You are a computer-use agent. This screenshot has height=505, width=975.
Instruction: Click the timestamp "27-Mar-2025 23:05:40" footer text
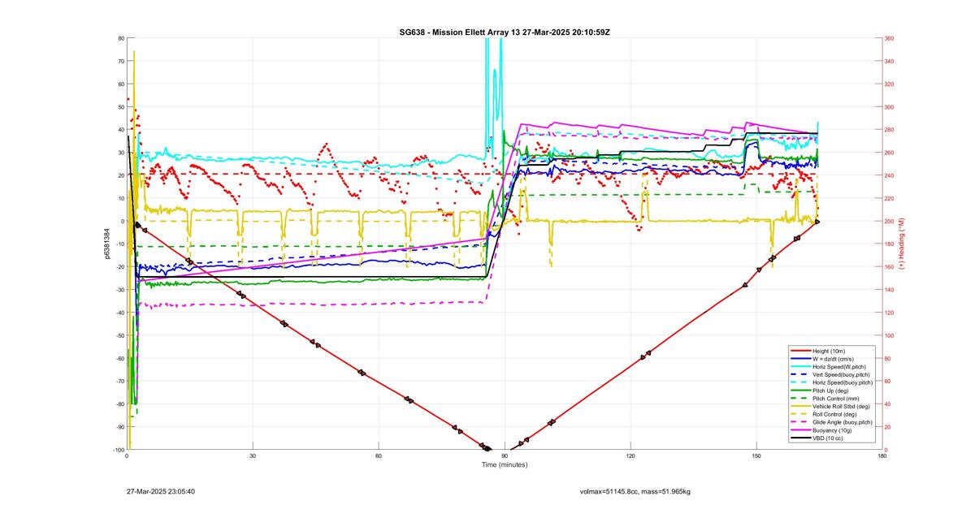tap(161, 491)
